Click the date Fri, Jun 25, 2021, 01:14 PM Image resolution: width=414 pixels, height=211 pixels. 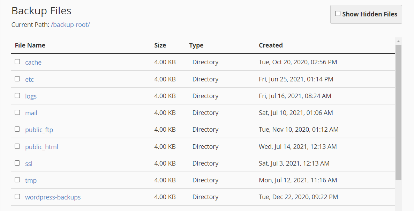(x=296, y=79)
